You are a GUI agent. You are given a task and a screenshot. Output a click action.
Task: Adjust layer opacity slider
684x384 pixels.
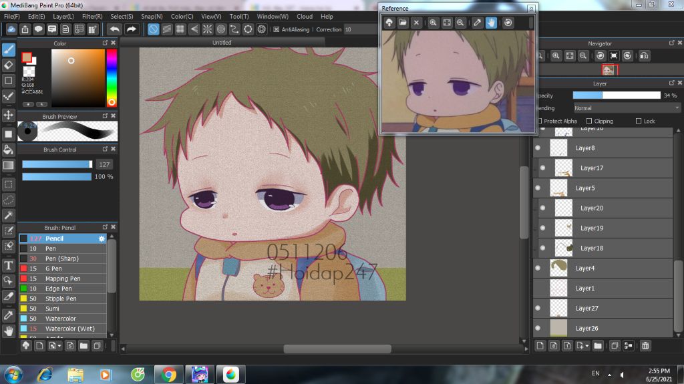tap(617, 95)
